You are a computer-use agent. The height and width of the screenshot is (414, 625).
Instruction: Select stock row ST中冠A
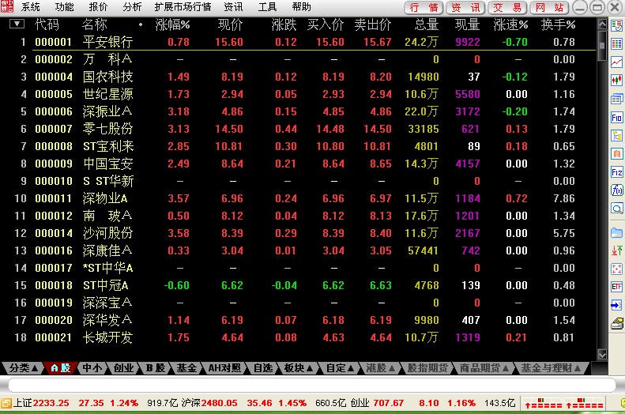298,285
